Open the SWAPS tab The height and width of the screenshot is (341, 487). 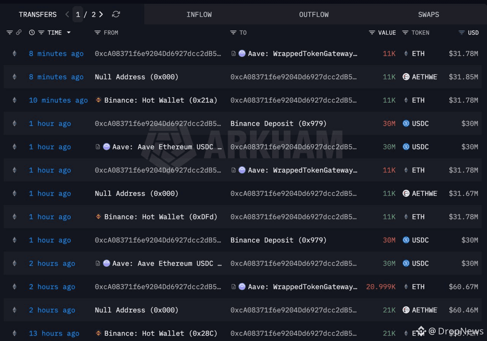pyautogui.click(x=428, y=14)
